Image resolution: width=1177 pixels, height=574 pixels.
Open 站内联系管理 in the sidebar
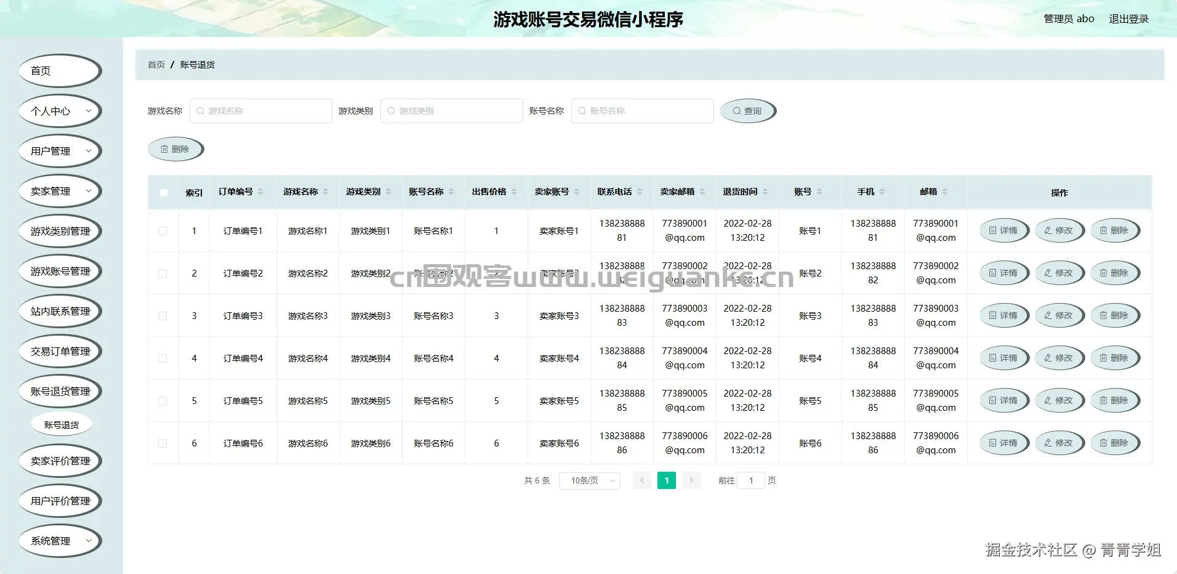(60, 311)
